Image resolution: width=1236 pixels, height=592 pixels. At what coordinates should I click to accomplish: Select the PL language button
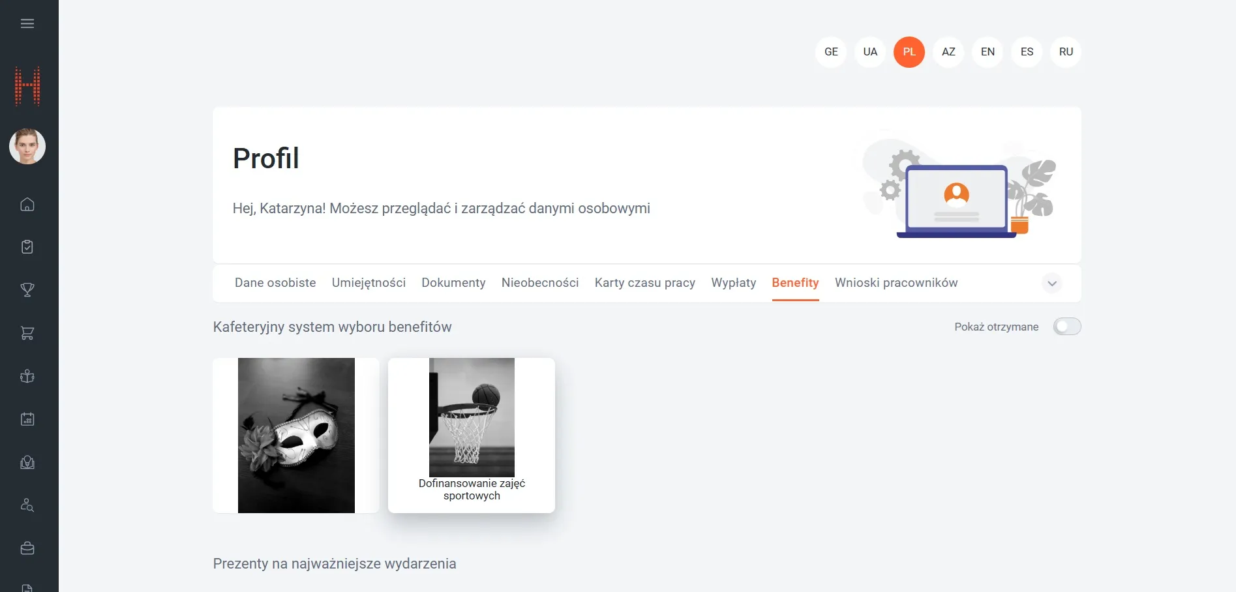[909, 52]
